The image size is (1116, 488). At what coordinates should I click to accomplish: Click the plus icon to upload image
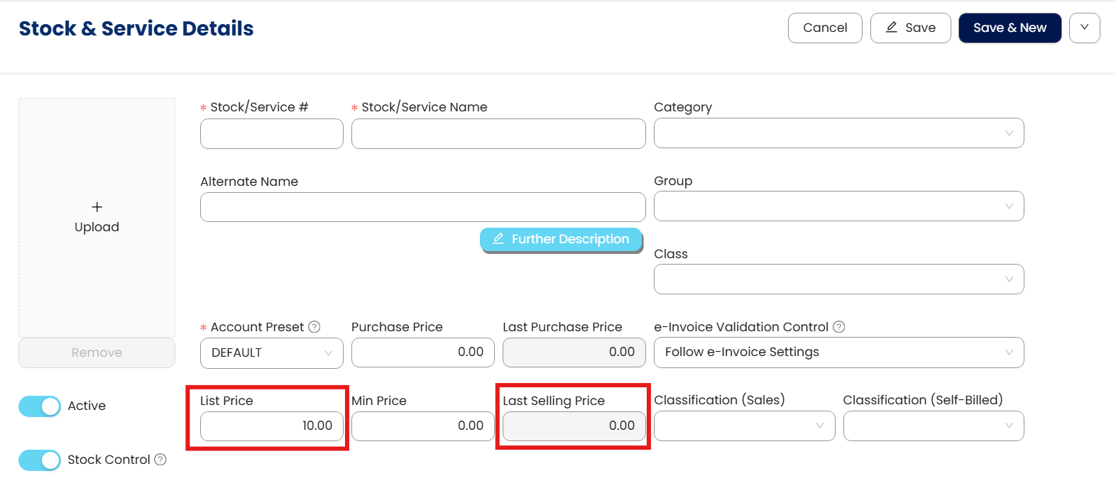pyautogui.click(x=97, y=207)
